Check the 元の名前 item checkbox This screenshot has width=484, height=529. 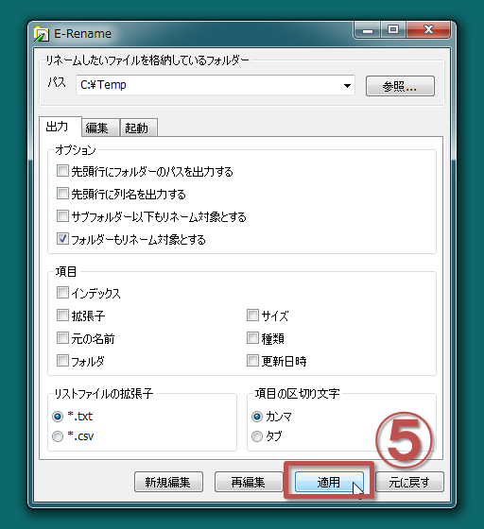point(62,338)
